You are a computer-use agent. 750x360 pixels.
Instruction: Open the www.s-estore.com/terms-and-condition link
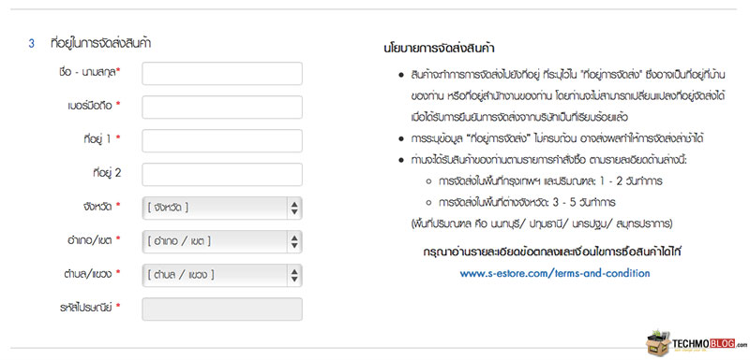point(555,274)
